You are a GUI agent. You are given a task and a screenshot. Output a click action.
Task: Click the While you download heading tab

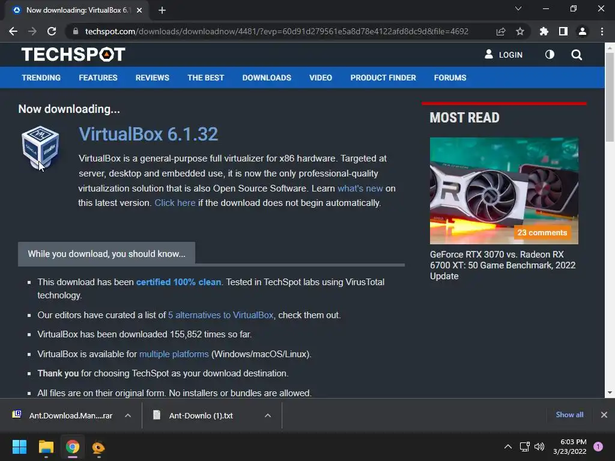click(107, 254)
